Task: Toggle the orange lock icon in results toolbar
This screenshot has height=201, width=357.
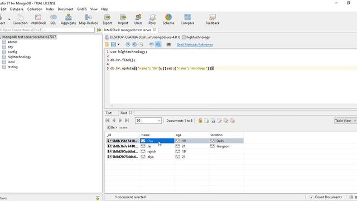Action: [200, 121]
